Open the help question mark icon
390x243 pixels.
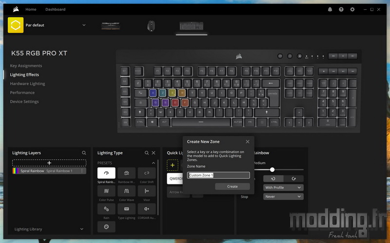click(341, 9)
